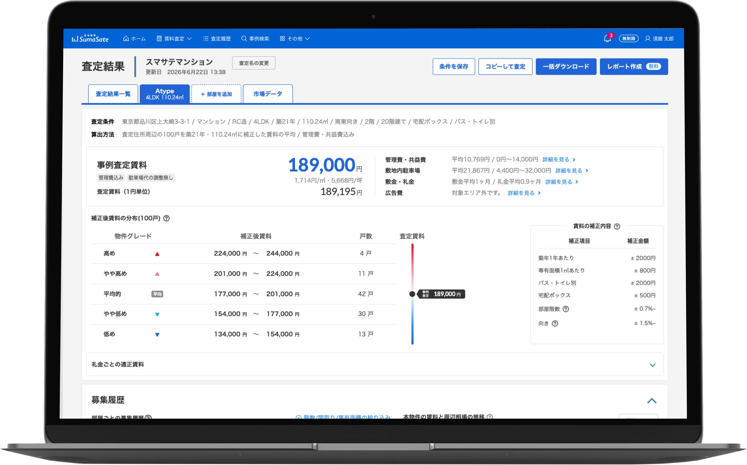Click the 管理費込み tag
747x465 pixels.
(x=111, y=178)
